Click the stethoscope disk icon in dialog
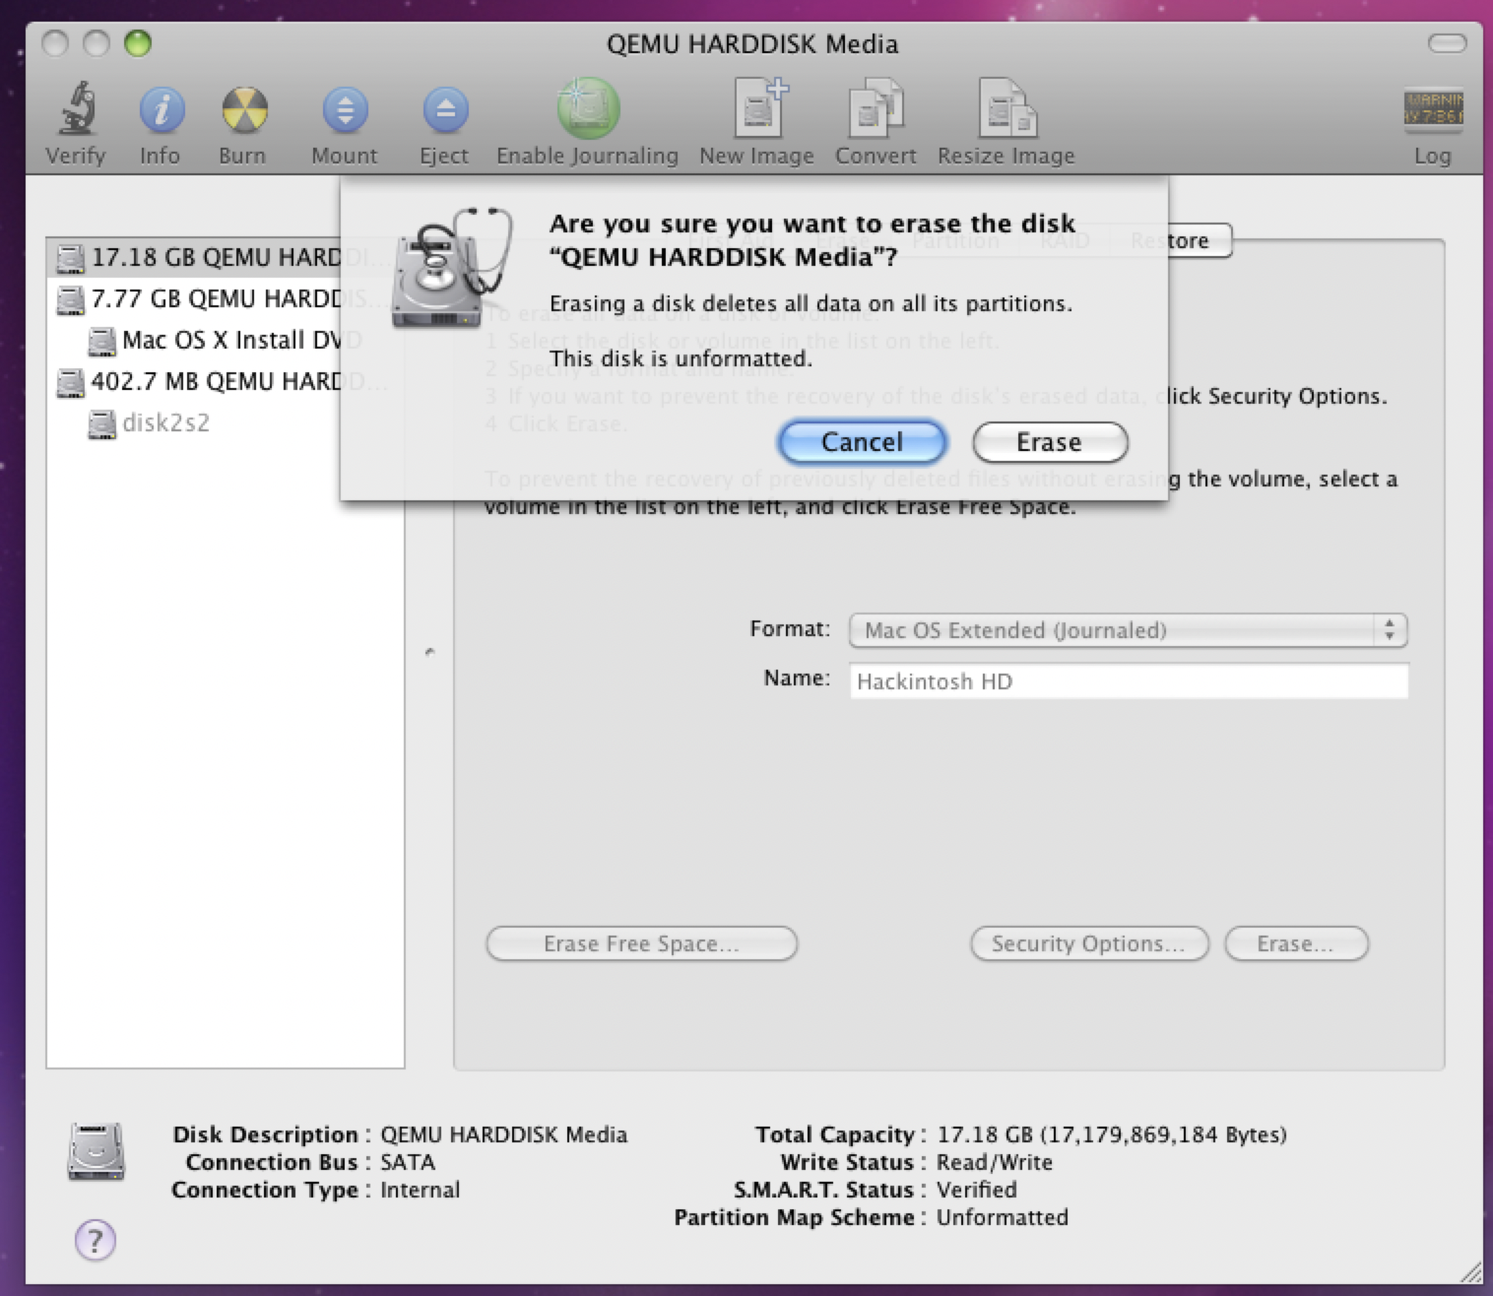Viewport: 1493px width, 1296px height. [x=451, y=267]
